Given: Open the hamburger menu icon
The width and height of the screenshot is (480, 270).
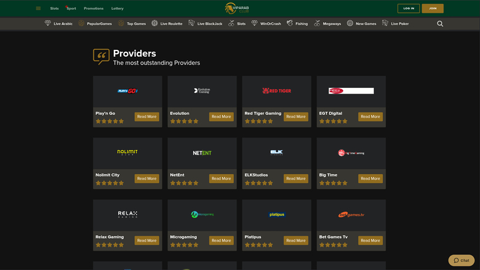Looking at the screenshot, I should click(38, 9).
